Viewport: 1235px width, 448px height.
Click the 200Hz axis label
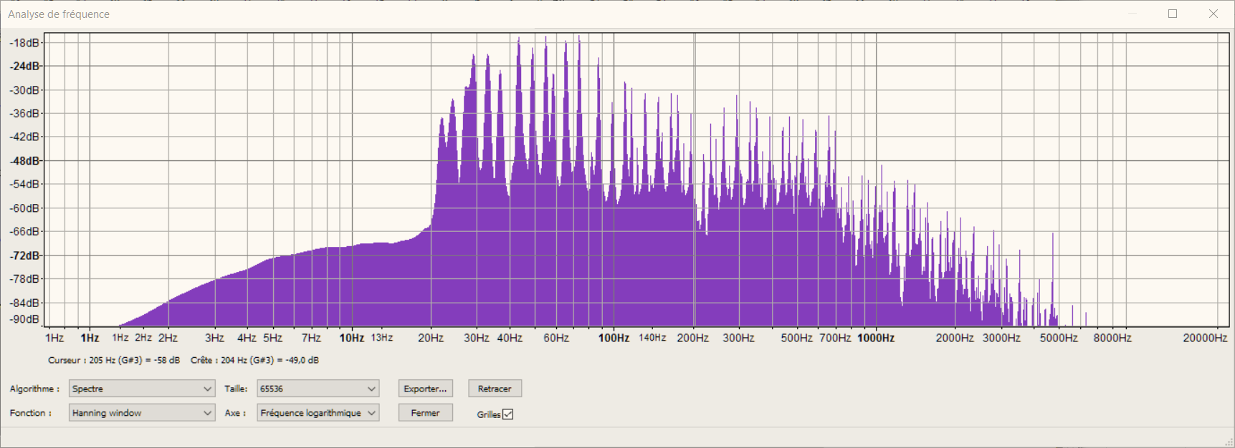click(x=692, y=338)
